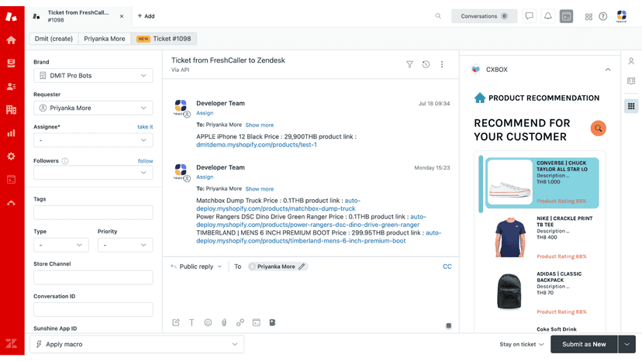Click the Tags input field
642x361 pixels.
click(93, 212)
